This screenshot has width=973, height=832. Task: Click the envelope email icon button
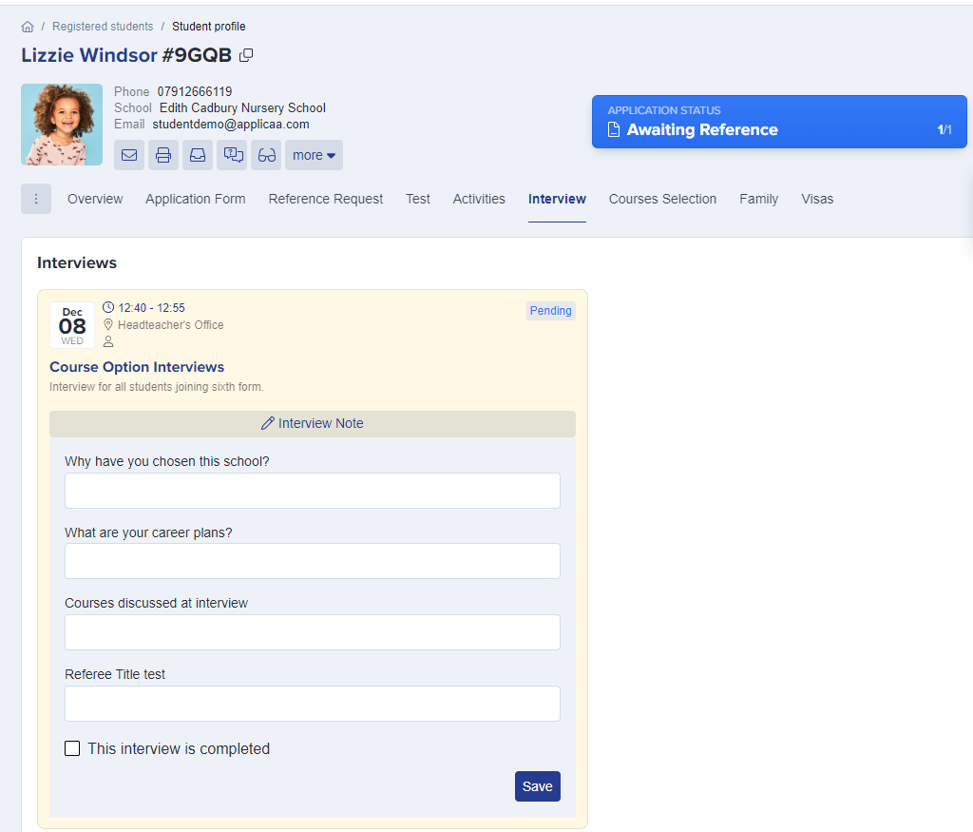(129, 155)
